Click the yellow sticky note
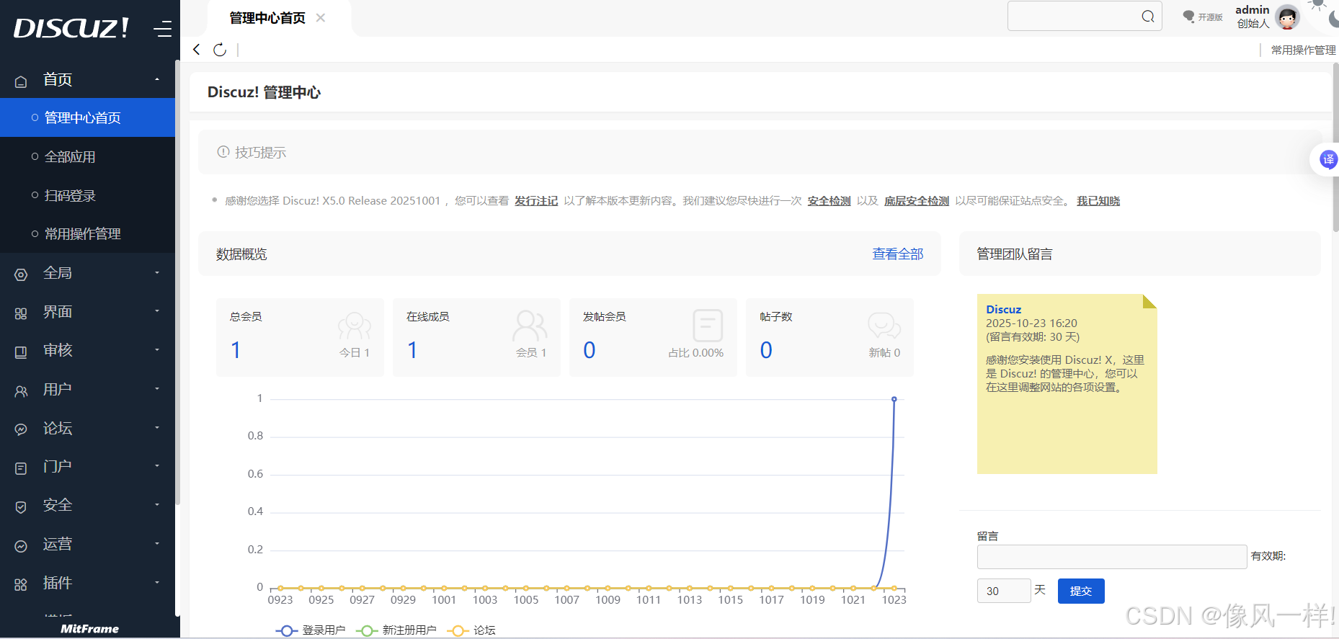This screenshot has height=639, width=1339. click(1067, 384)
